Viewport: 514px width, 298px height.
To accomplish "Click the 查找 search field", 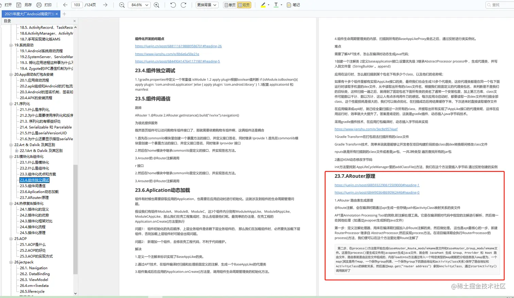I will 499,5.
